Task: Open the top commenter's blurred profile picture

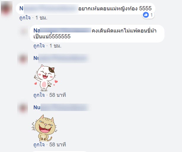Action: coord(7,9)
